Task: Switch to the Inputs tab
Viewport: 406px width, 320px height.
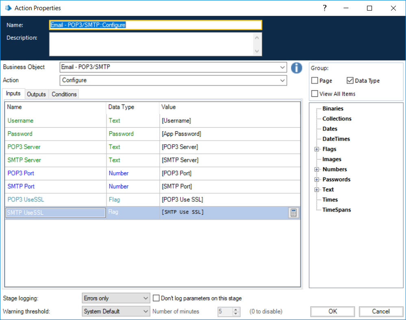Action: pos(13,93)
